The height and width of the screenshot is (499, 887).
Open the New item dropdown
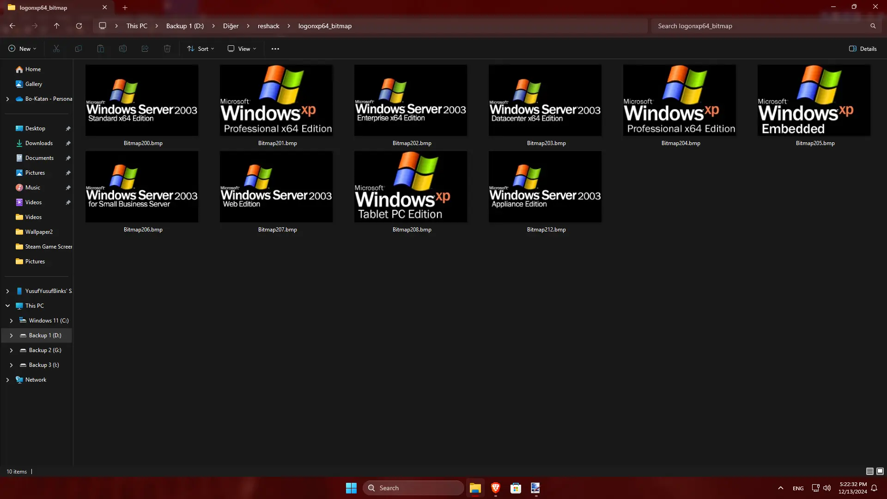[x=22, y=49]
